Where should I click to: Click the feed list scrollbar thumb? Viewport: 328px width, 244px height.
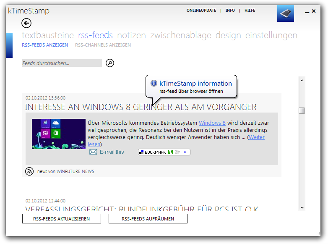(x=302, y=110)
